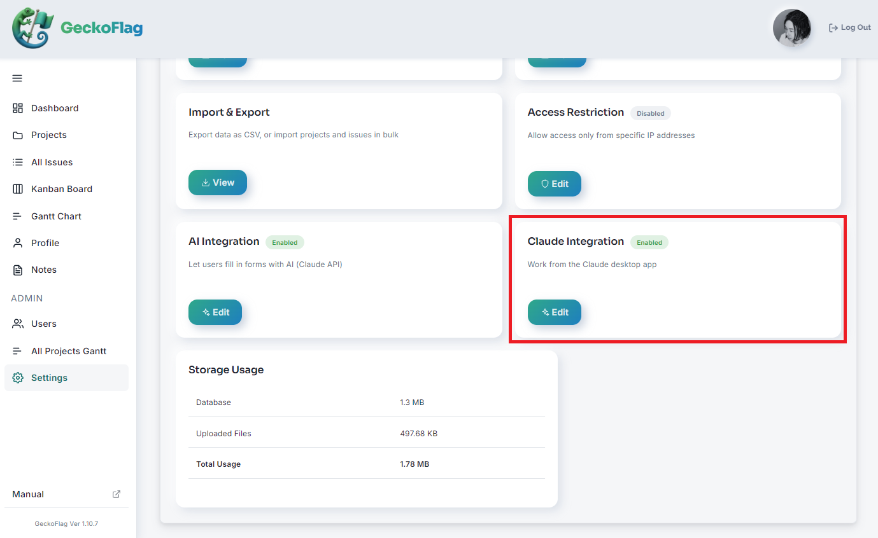This screenshot has width=878, height=538.
Task: Click the external link icon beside Manual
Action: click(117, 494)
